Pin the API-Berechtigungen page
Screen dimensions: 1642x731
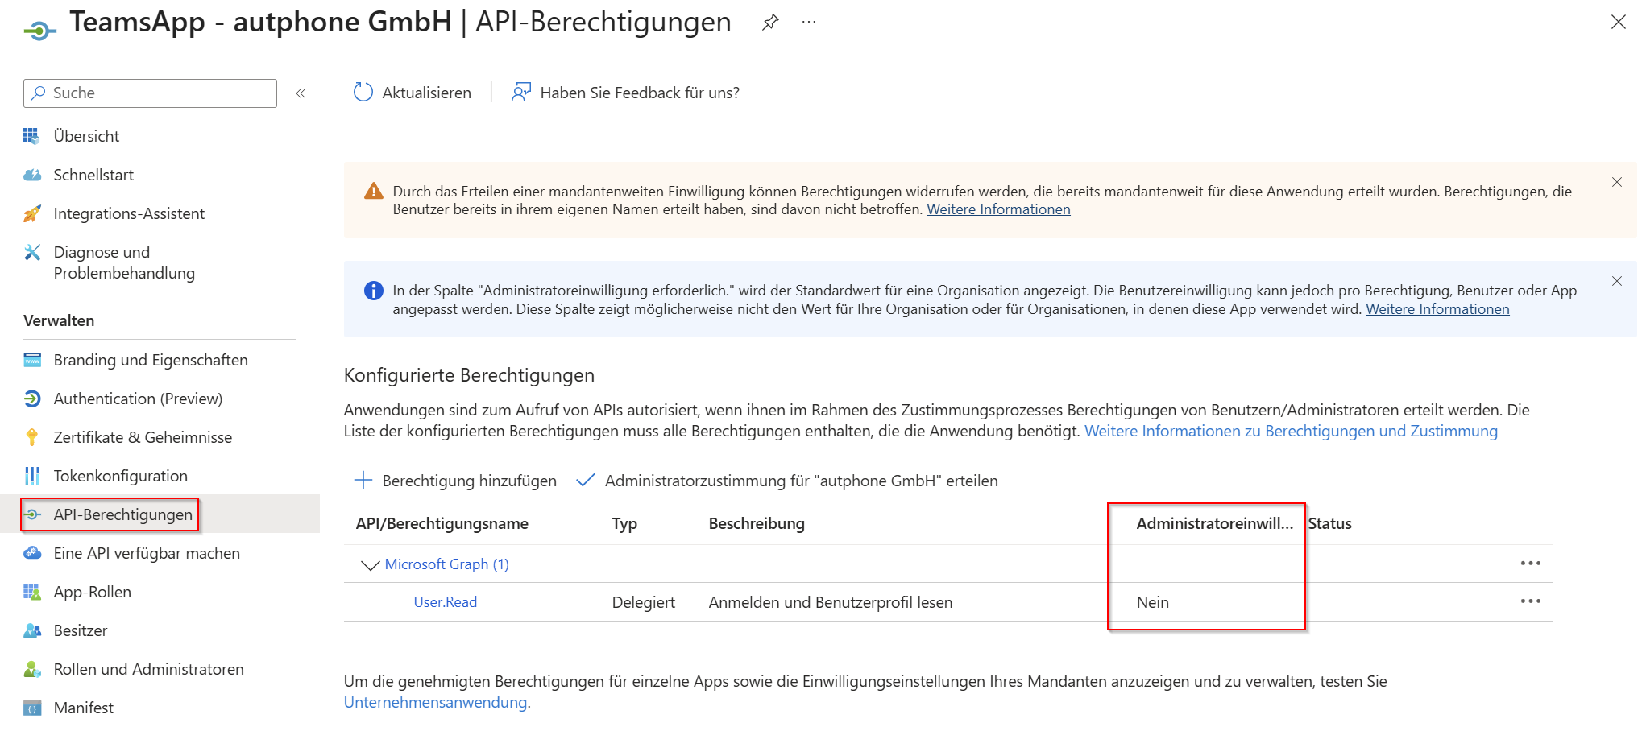tap(770, 22)
